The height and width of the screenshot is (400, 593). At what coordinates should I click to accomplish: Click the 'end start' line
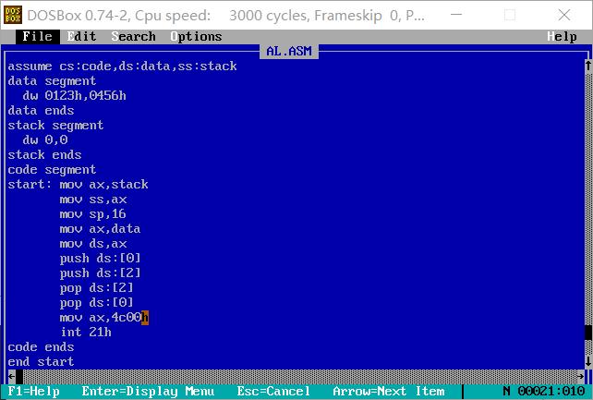[41, 361]
